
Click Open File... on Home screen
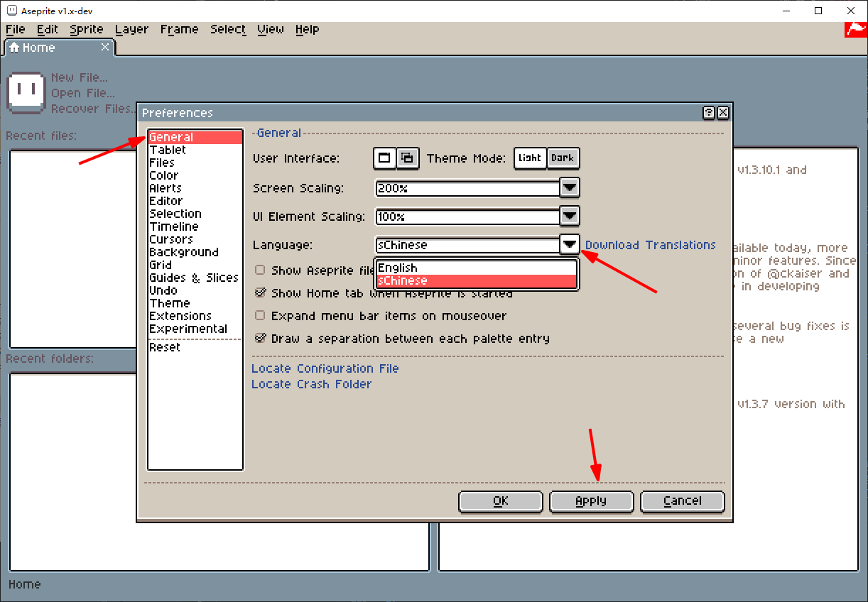(x=83, y=93)
